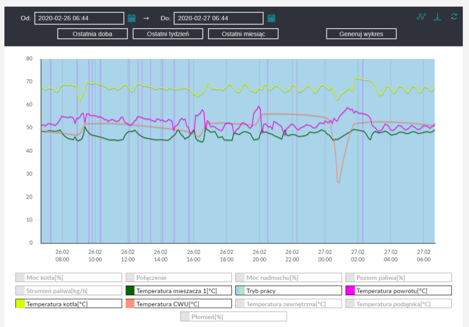Enable the Temperatura zewnętrzna legend item
The width and height of the screenshot is (469, 327).
(288, 304)
